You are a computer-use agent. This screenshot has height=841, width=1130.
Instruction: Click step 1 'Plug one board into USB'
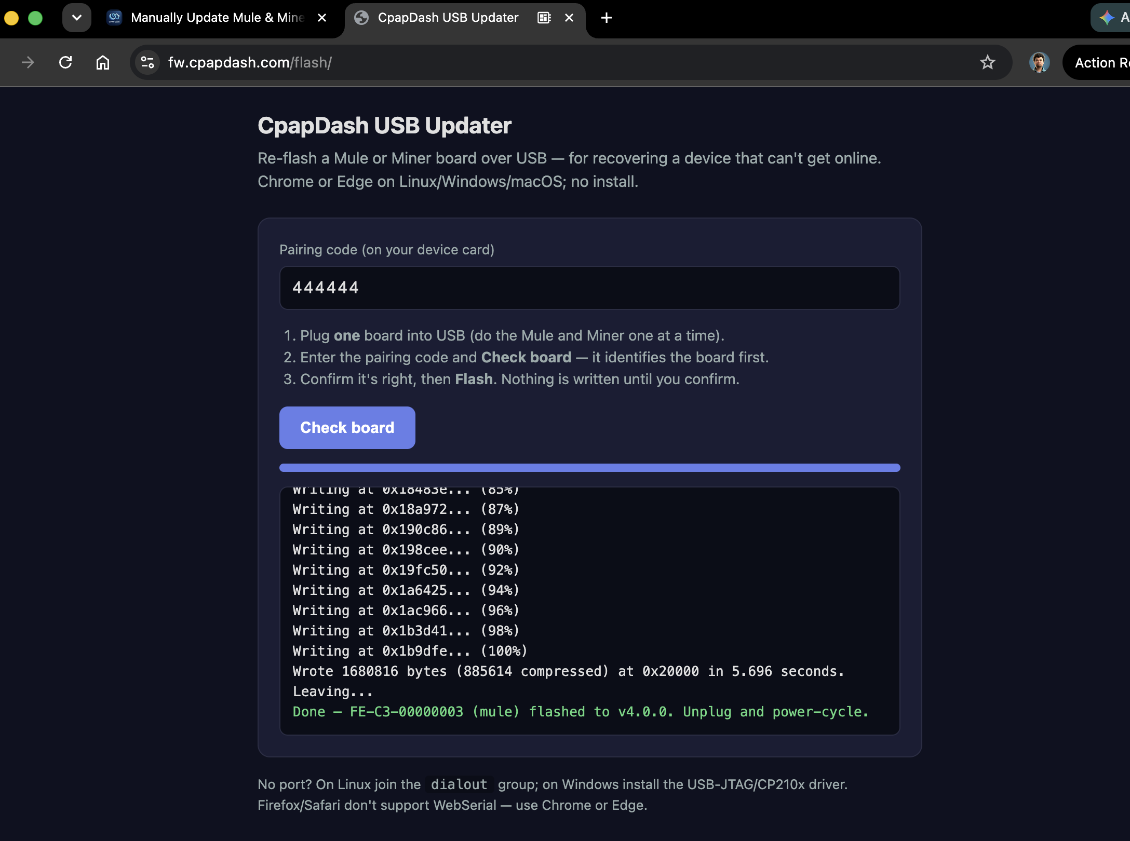click(512, 335)
